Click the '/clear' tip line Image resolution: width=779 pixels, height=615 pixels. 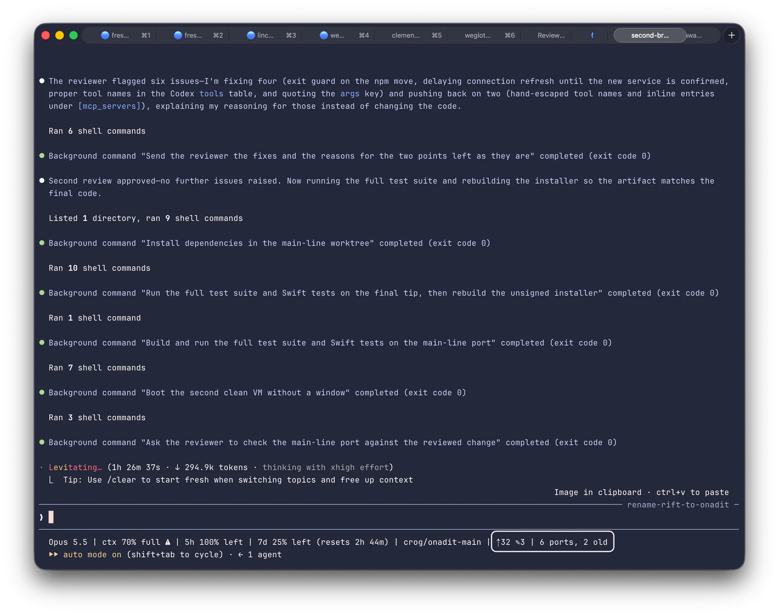238,480
